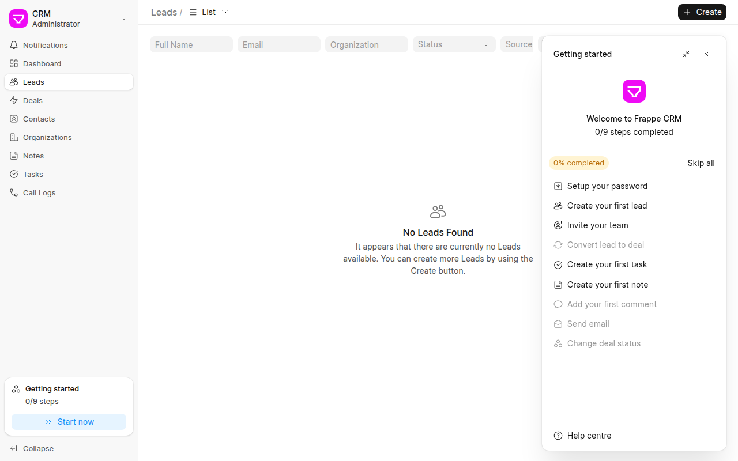
Task: Click Skip all in Getting started
Action: pyautogui.click(x=701, y=163)
